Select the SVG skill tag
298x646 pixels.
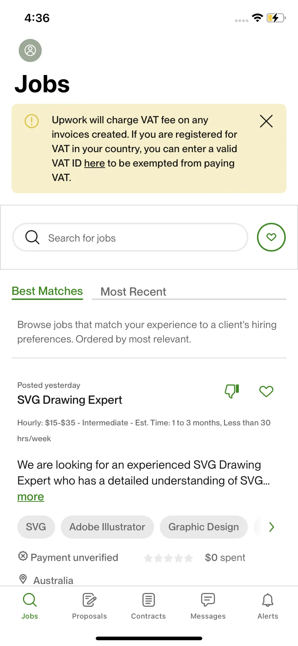coord(36,527)
